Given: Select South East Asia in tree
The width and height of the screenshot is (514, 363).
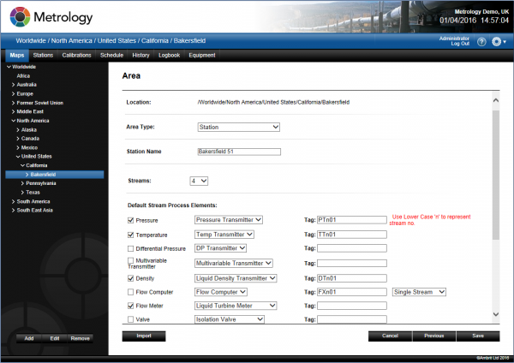Looking at the screenshot, I should click(35, 211).
